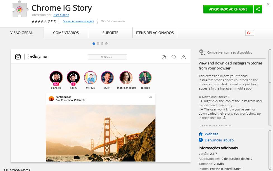Viewport: 273px width, 171px height.
Task: Click the Google+ share button
Action: pyautogui.click(x=250, y=33)
